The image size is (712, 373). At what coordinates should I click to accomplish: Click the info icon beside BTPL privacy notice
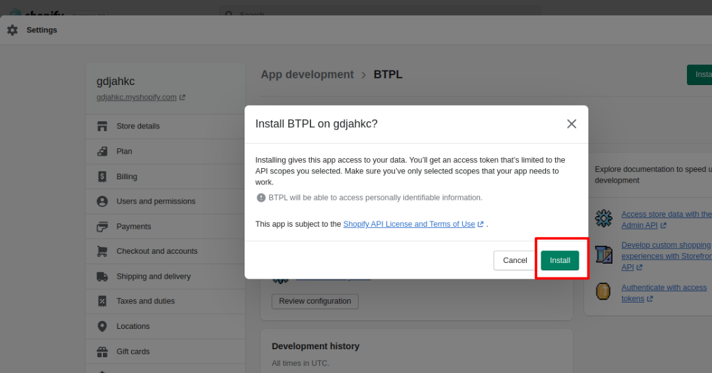(x=261, y=198)
